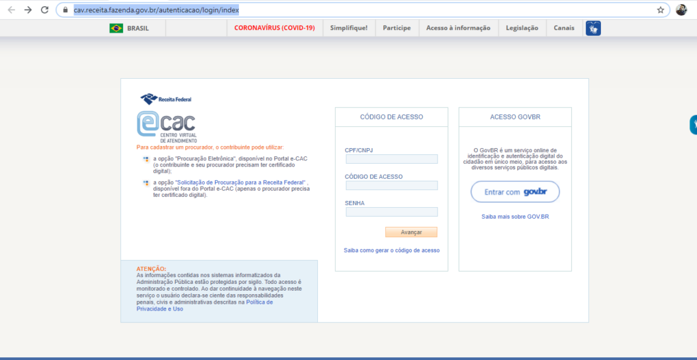Click the SENHA password field
Screen dimensions: 697x360
point(391,212)
